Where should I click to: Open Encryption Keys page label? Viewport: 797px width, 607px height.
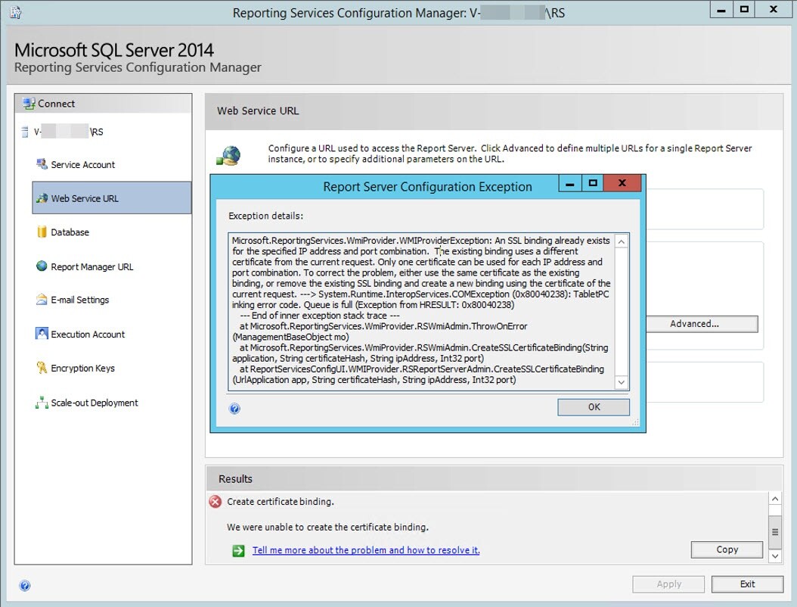[x=82, y=369]
